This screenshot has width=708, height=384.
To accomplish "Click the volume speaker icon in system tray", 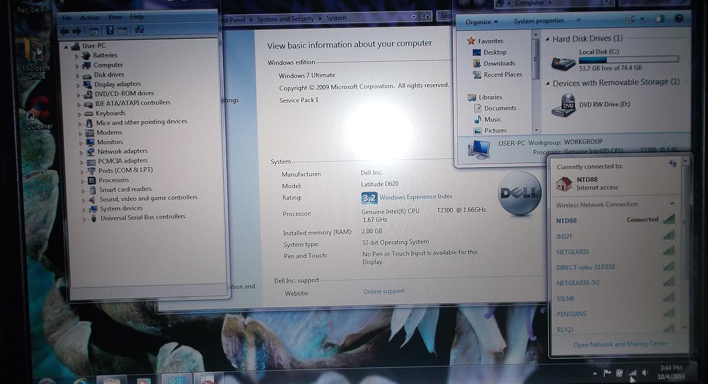I will click(x=645, y=373).
